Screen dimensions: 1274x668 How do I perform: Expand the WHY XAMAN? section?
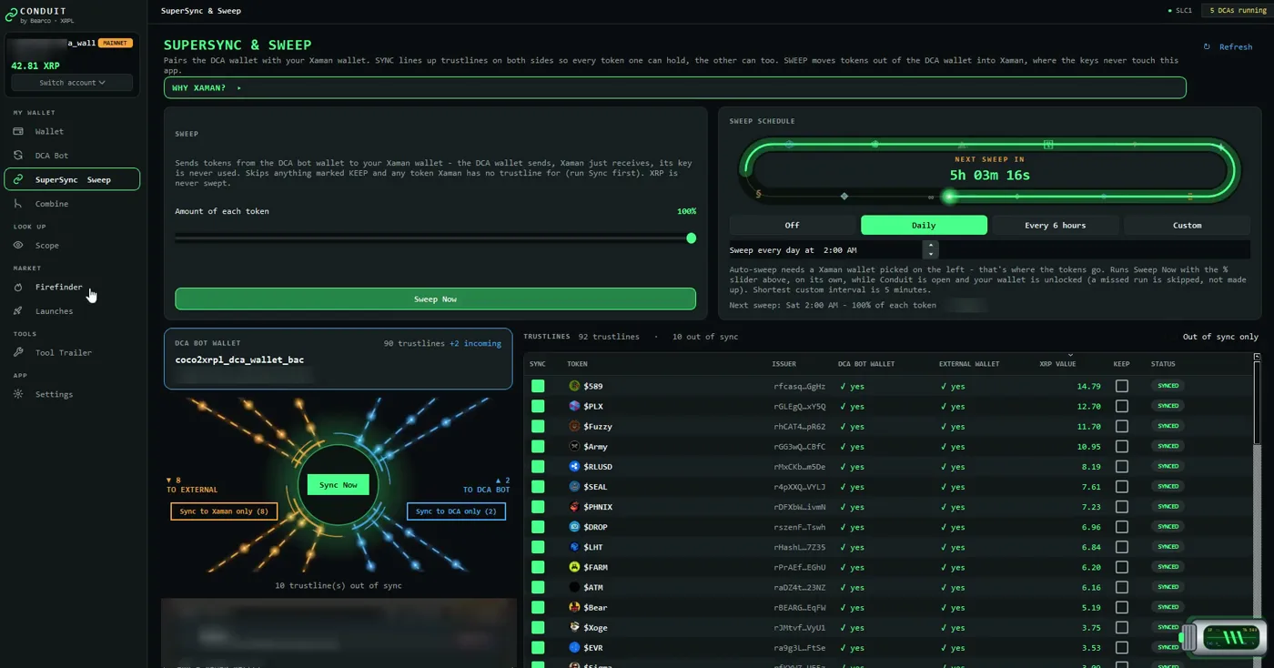pos(674,88)
